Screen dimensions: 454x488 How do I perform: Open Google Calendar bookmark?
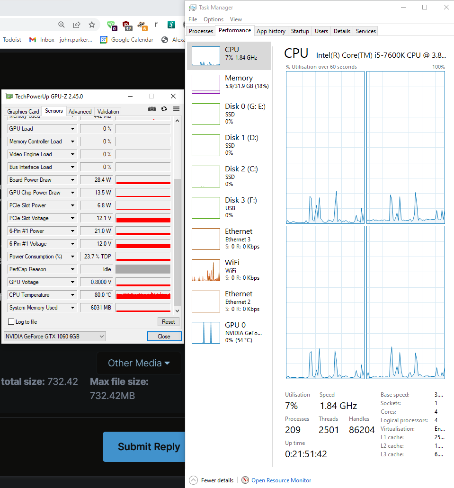point(127,40)
